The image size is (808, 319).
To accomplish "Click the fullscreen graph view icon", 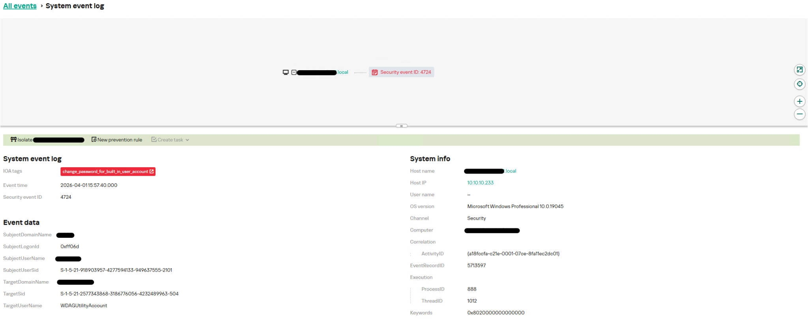I will (799, 70).
